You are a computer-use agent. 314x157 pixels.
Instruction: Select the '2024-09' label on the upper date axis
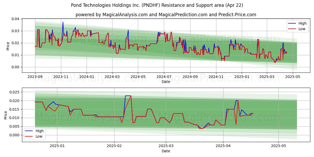190,77
